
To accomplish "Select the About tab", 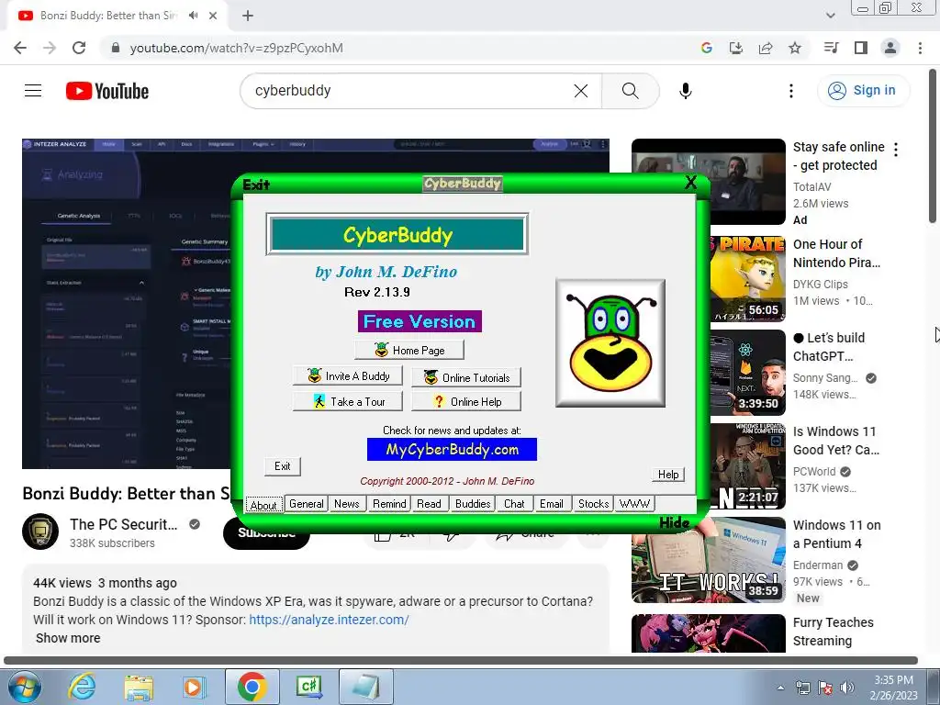I will pos(263,505).
